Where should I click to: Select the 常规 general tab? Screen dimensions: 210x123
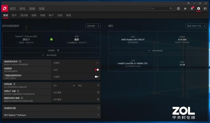point(69,15)
